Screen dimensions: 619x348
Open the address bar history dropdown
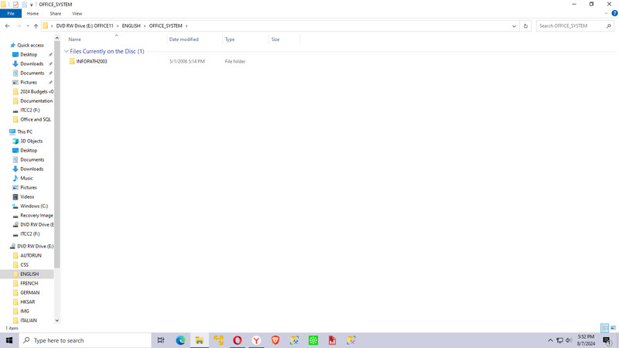point(514,26)
